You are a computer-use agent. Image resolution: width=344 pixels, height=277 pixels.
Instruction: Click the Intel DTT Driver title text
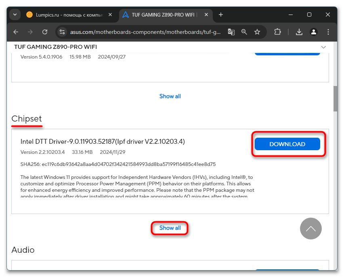(x=103, y=142)
